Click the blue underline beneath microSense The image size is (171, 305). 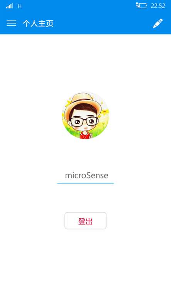tap(86, 183)
